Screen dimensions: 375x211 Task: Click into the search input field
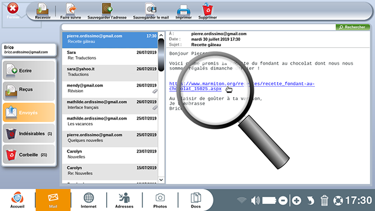pyautogui.click(x=198, y=27)
